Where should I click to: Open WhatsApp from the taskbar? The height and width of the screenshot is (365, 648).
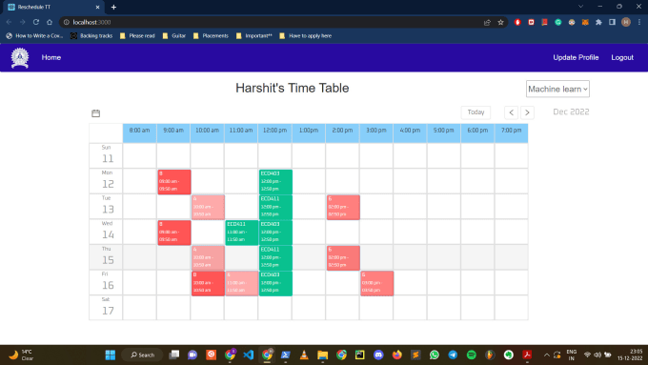point(434,355)
